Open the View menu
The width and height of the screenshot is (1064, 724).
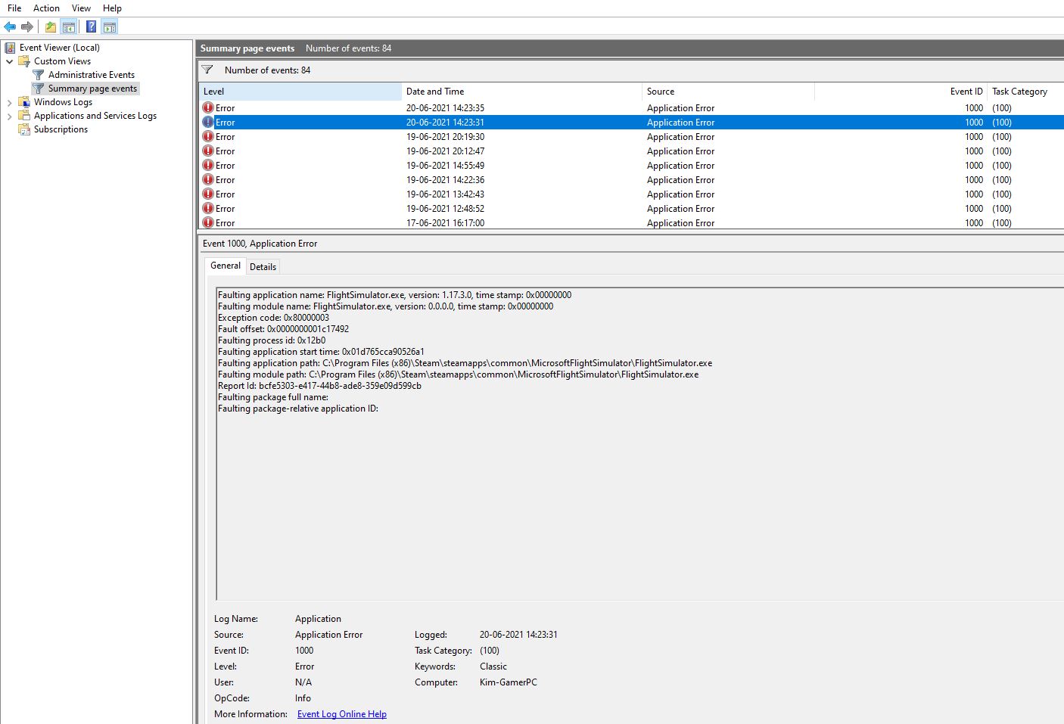tap(81, 8)
